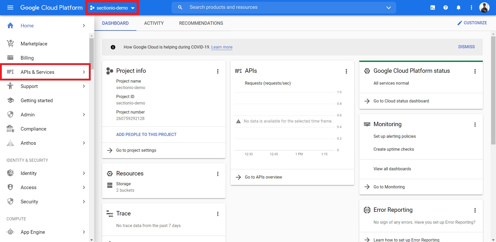Viewport: 496px width, 242px height.
Task: Click the Home house icon
Action: click(10, 26)
